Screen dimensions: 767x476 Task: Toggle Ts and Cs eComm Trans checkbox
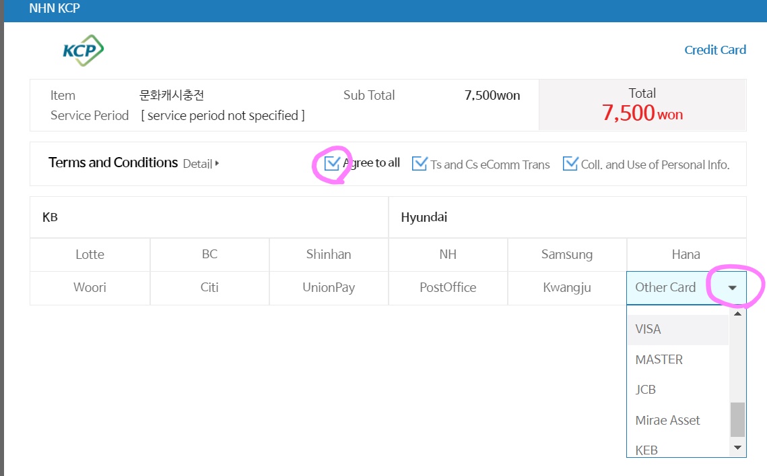tap(420, 163)
